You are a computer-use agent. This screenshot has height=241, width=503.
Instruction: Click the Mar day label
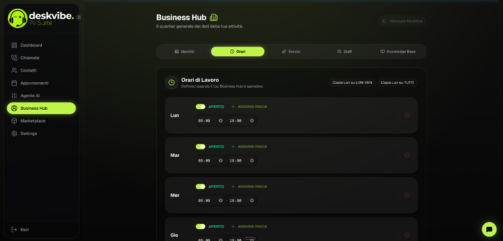[175, 155]
